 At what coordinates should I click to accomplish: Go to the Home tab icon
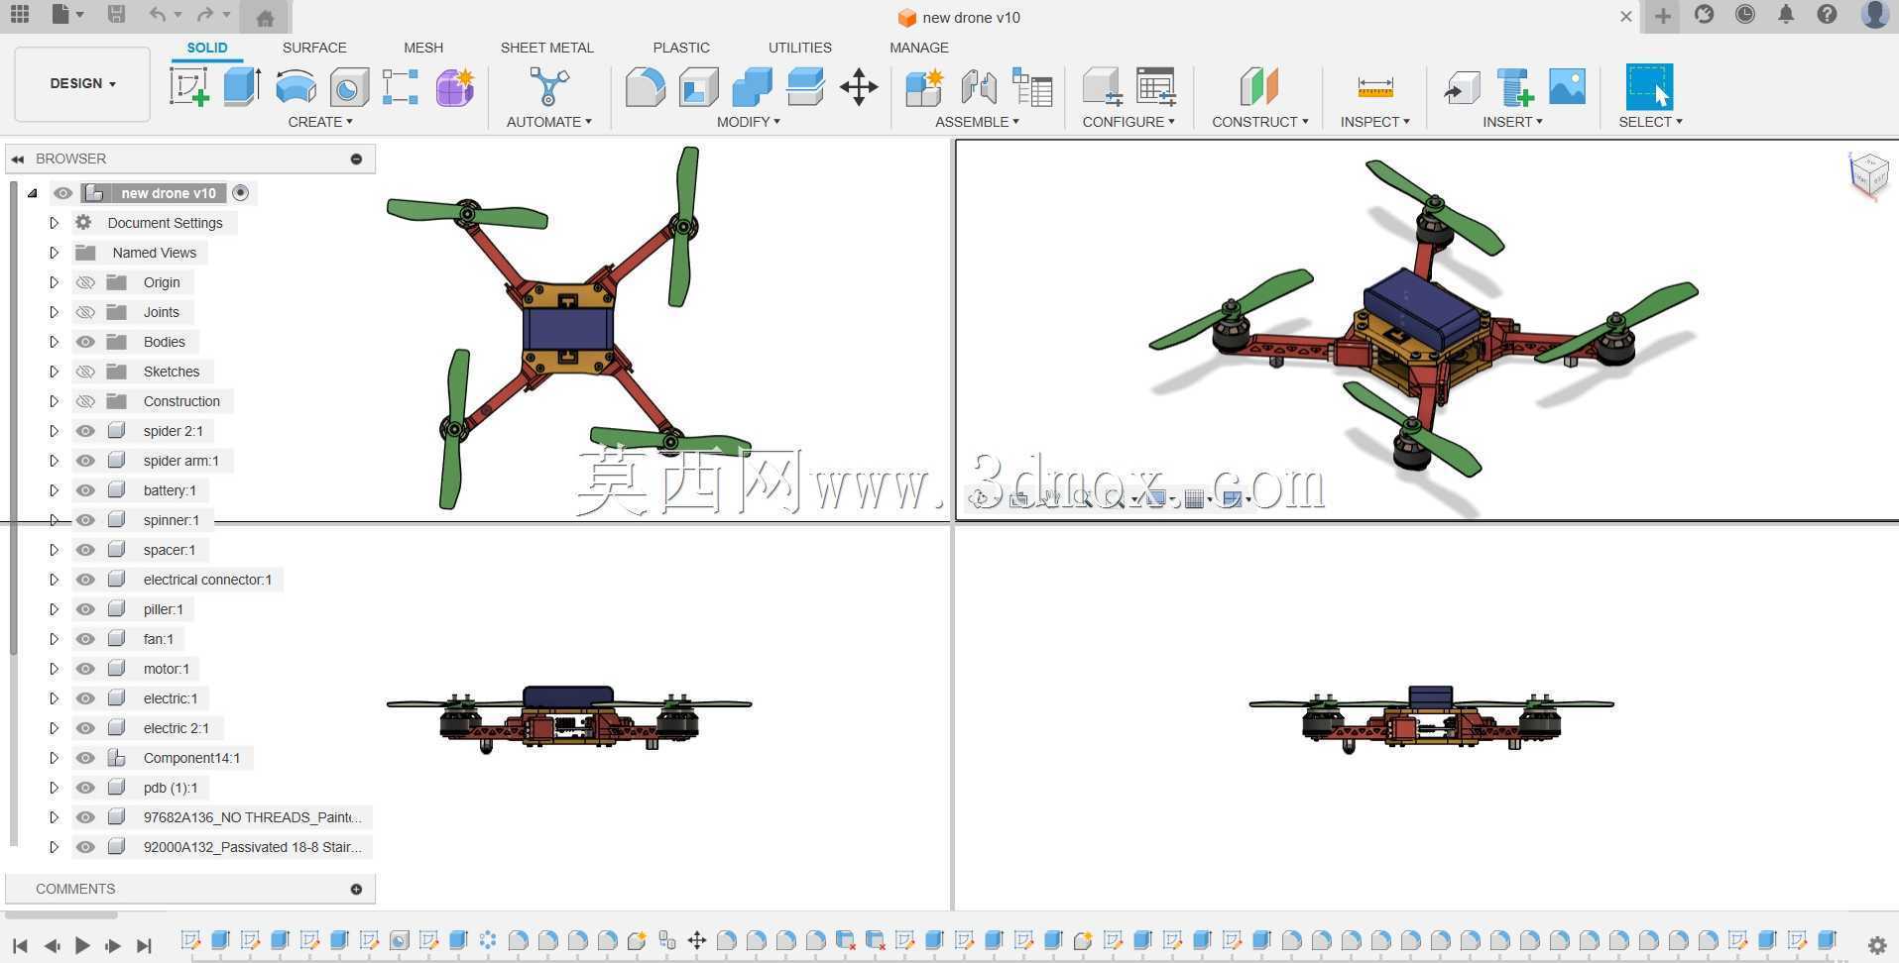(265, 18)
